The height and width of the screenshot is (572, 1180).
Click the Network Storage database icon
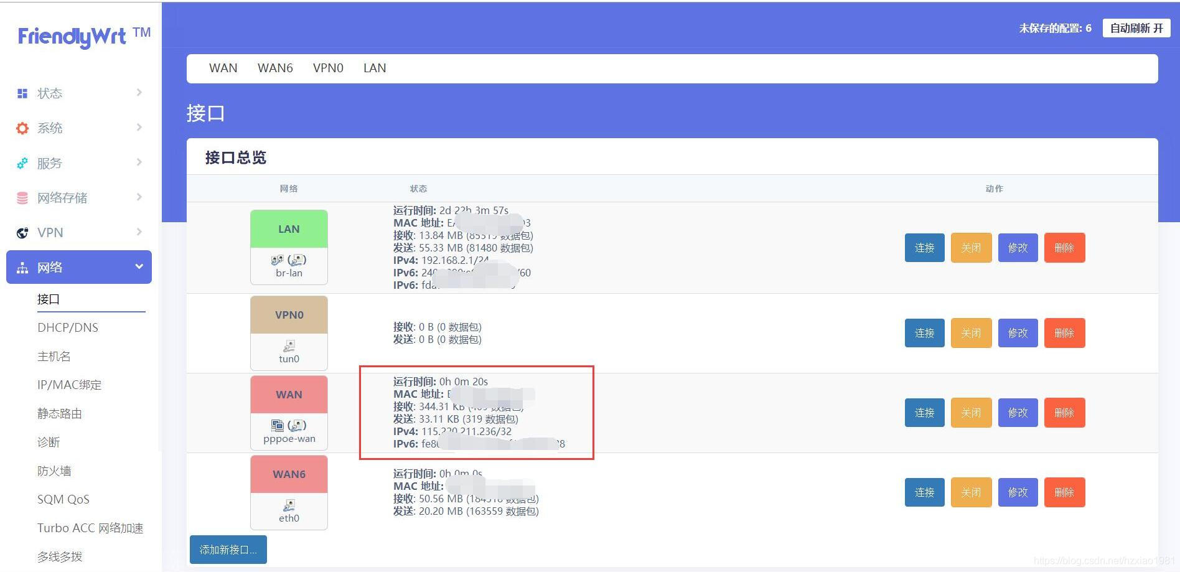point(22,198)
